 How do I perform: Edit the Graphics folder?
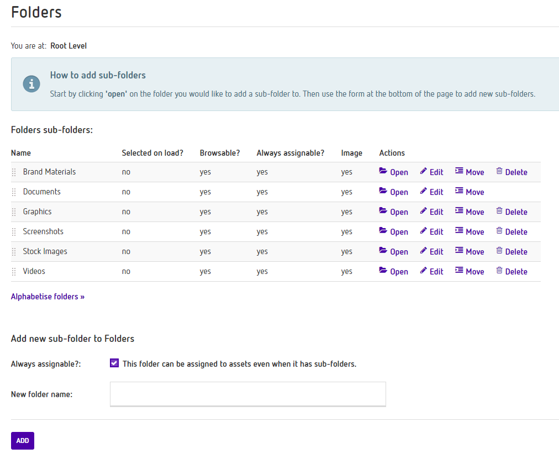(x=431, y=212)
